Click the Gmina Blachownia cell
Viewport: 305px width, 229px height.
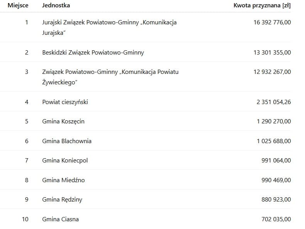[x=67, y=141]
